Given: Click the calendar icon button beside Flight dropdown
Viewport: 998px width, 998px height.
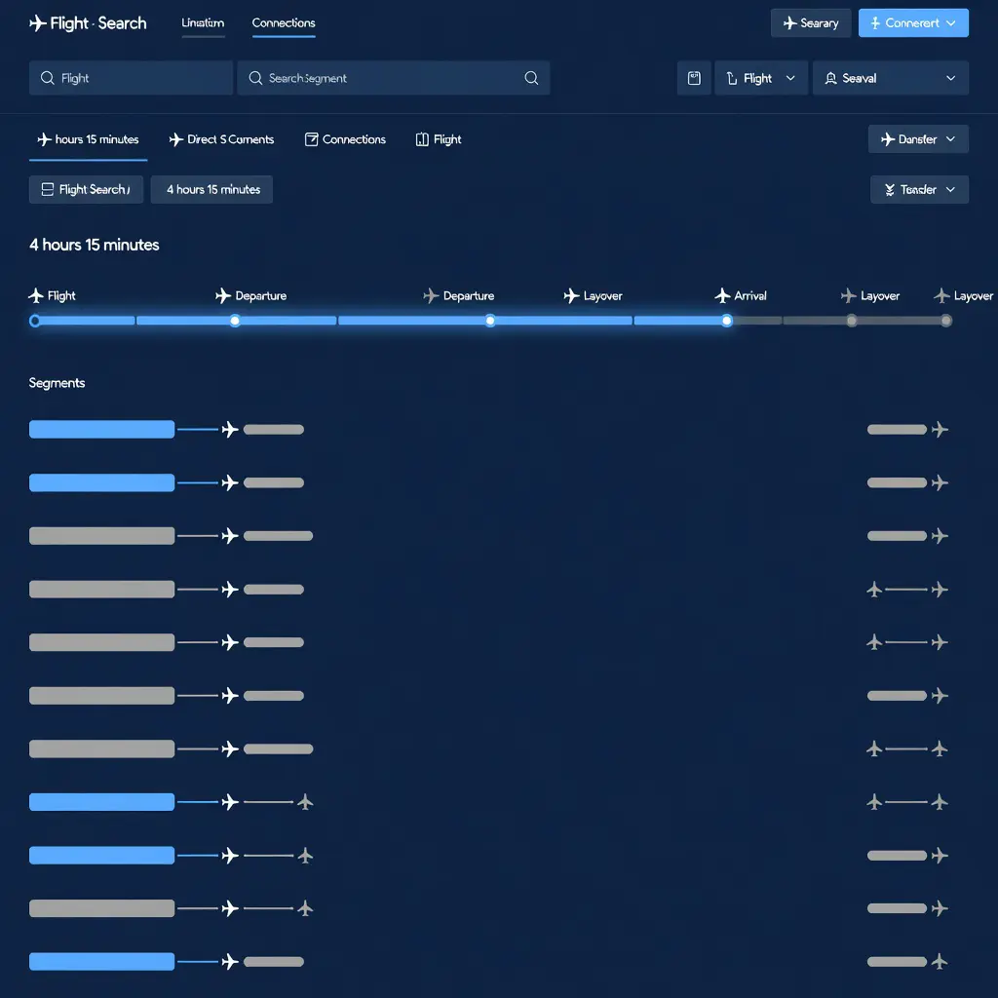Looking at the screenshot, I should click(x=694, y=78).
